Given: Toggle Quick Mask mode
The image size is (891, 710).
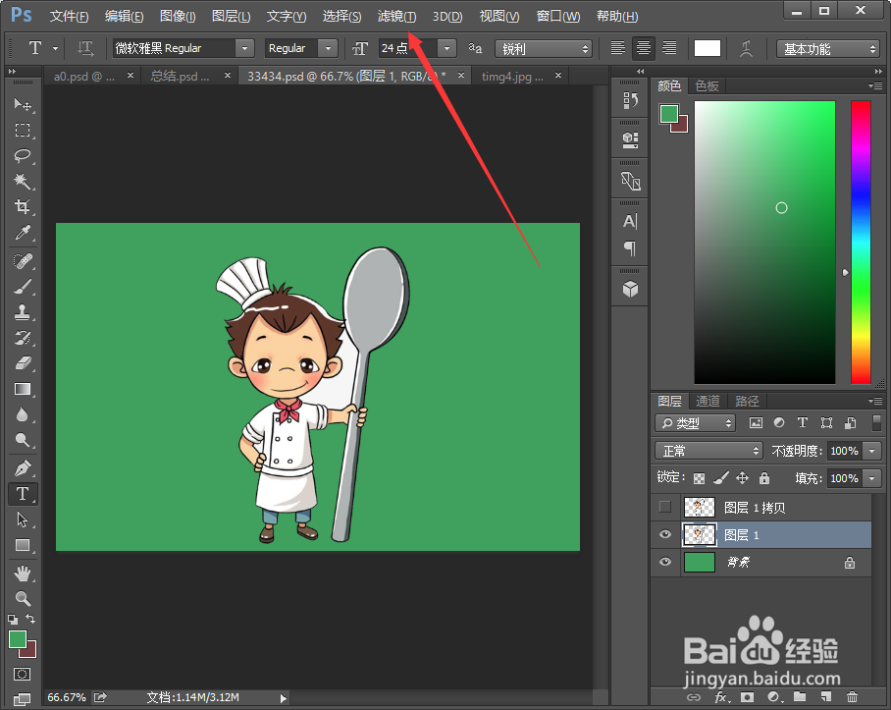Looking at the screenshot, I should tap(23, 675).
